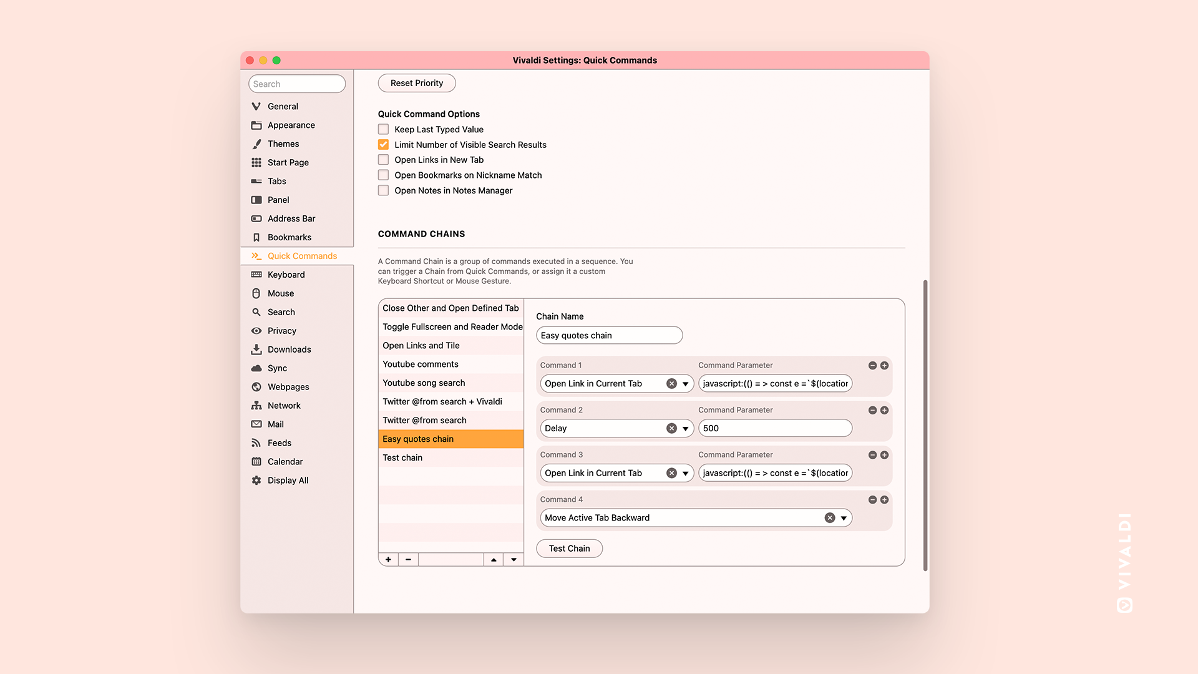Add a new command chain with plus button
Screen dimensions: 1198x674
coord(388,560)
